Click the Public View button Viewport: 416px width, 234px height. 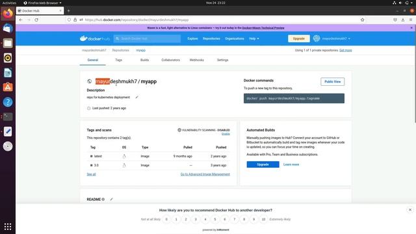point(332,82)
